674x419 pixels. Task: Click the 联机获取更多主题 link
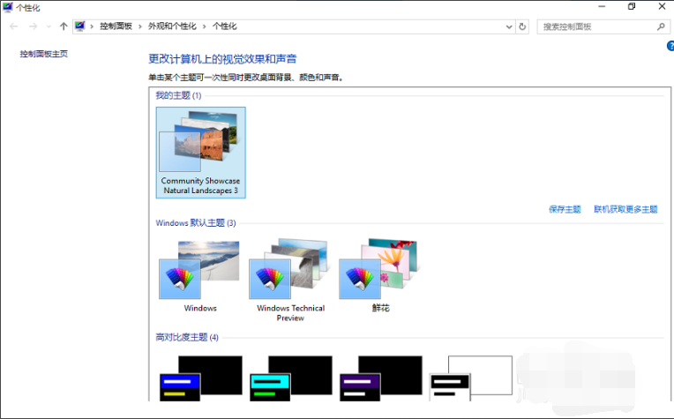[625, 209]
